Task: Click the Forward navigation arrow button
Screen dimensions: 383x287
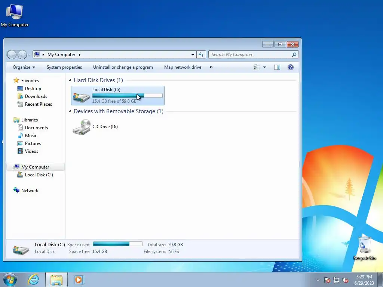Action: click(x=22, y=55)
